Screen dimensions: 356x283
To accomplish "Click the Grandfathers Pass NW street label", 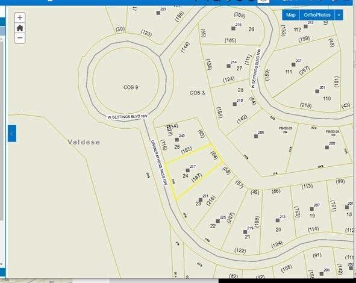I will coord(160,162).
